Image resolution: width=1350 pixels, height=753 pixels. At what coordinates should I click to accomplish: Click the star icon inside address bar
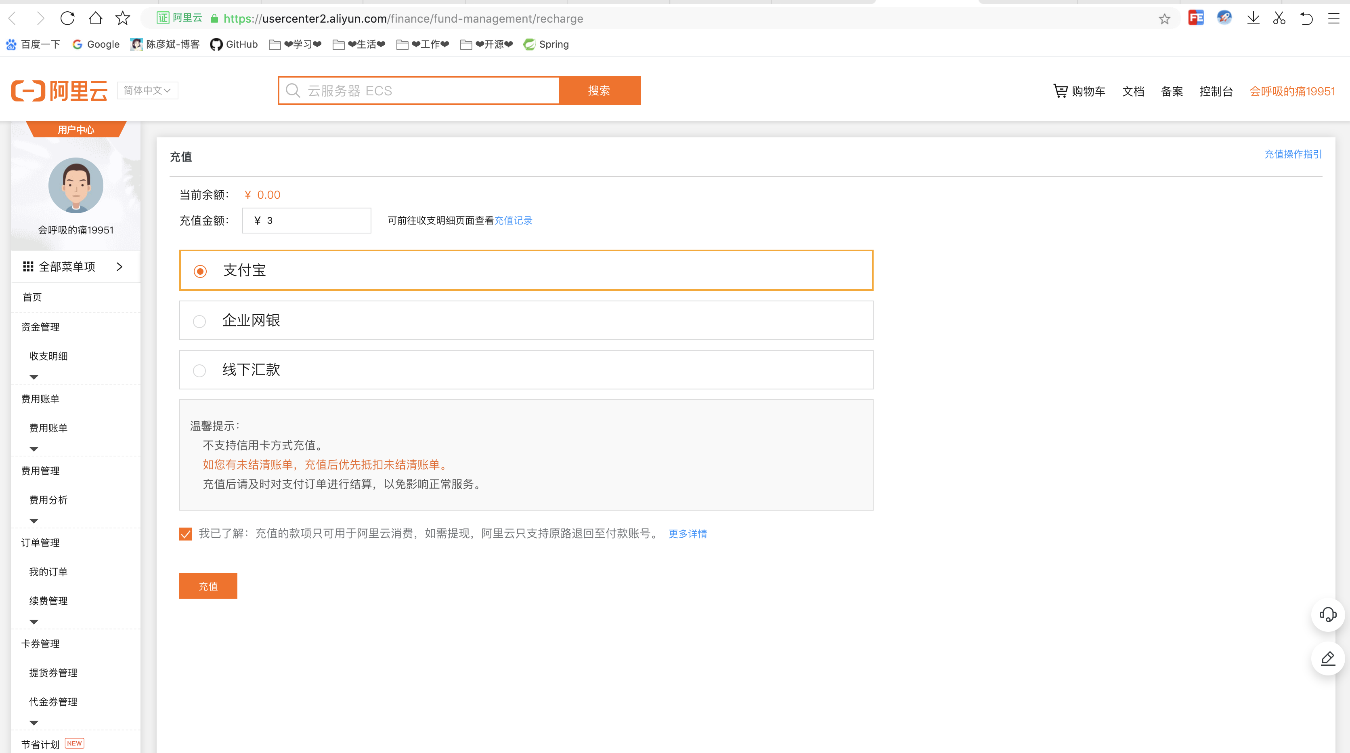(1164, 19)
